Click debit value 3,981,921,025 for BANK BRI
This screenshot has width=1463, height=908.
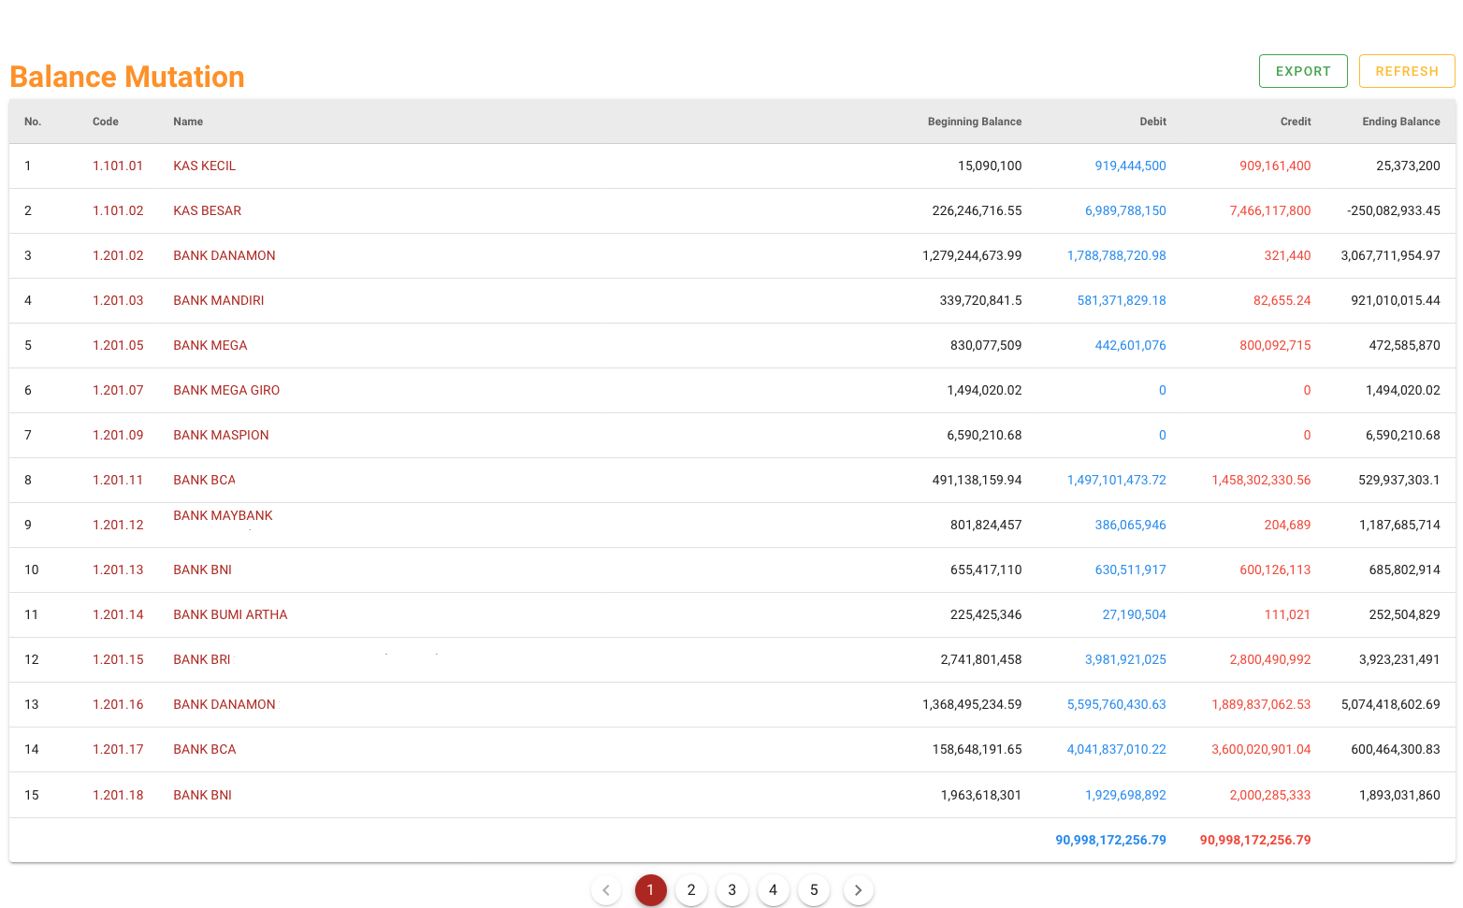click(1125, 659)
